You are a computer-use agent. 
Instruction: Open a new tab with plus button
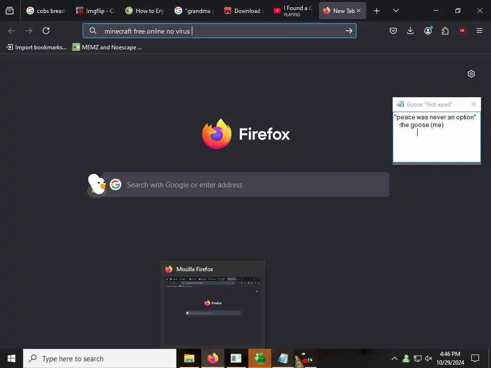click(377, 11)
